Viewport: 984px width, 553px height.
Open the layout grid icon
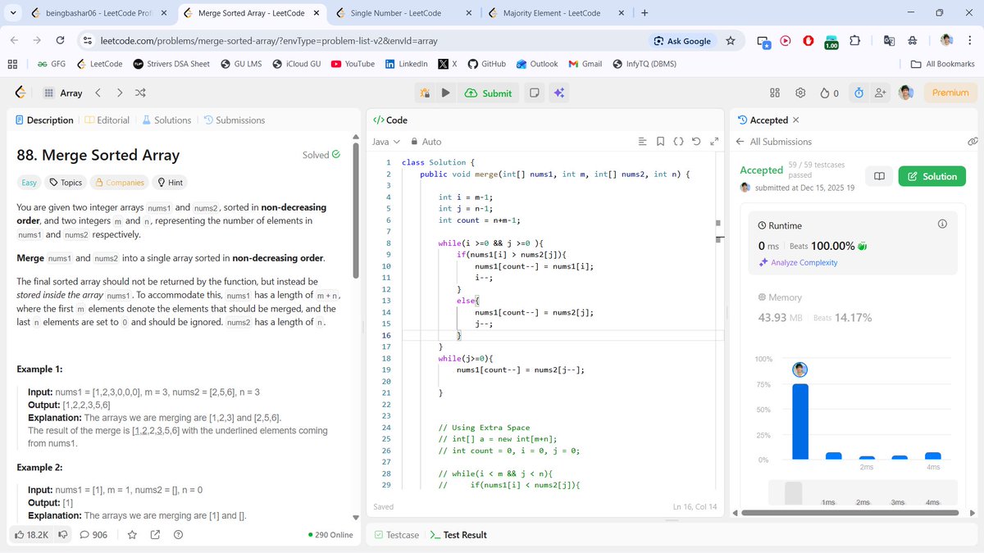(775, 93)
